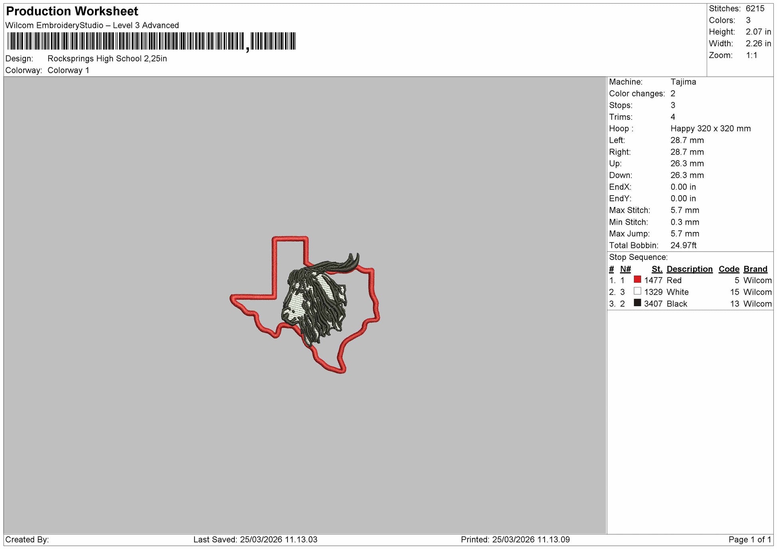Select hoop value "Happy 320 x 320 mm"
777x549 pixels.
coord(711,129)
